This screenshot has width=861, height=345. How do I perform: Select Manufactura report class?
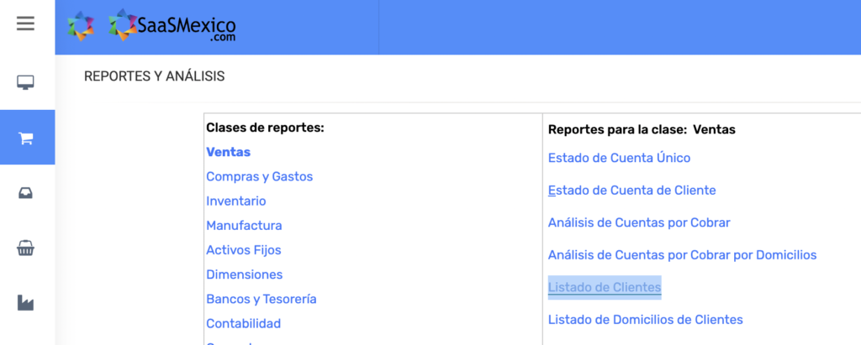(244, 225)
